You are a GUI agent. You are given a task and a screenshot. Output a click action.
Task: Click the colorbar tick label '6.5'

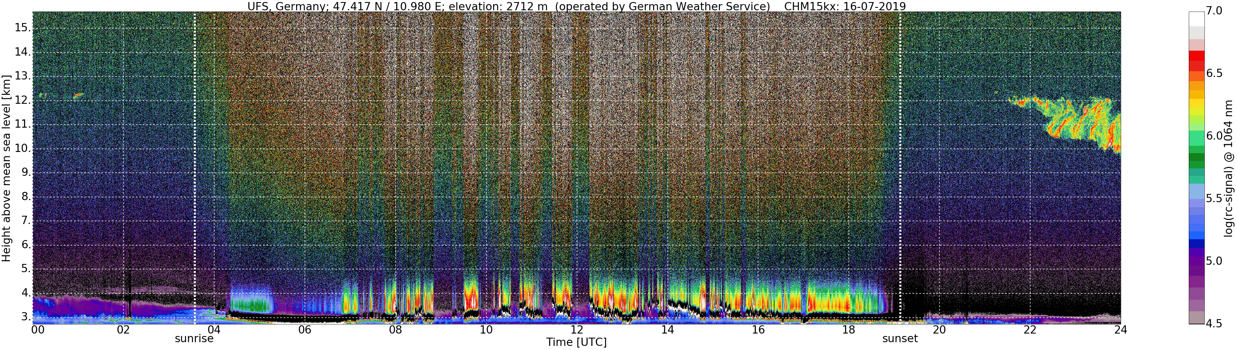click(1214, 73)
